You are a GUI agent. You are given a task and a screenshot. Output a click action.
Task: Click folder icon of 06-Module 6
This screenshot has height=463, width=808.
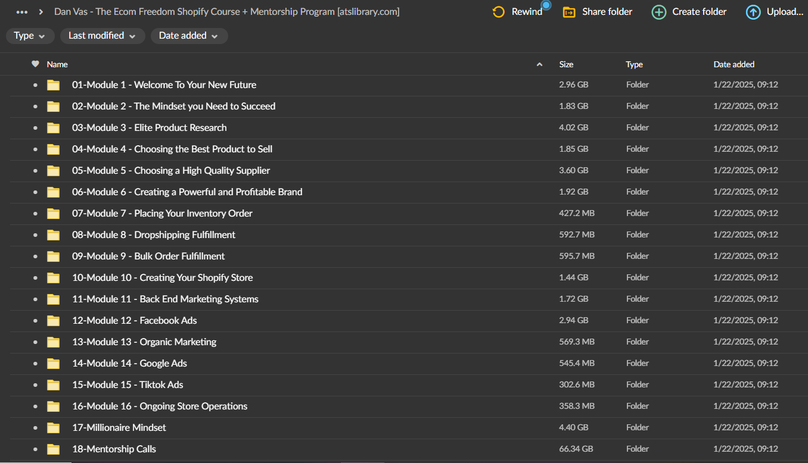[x=54, y=192]
